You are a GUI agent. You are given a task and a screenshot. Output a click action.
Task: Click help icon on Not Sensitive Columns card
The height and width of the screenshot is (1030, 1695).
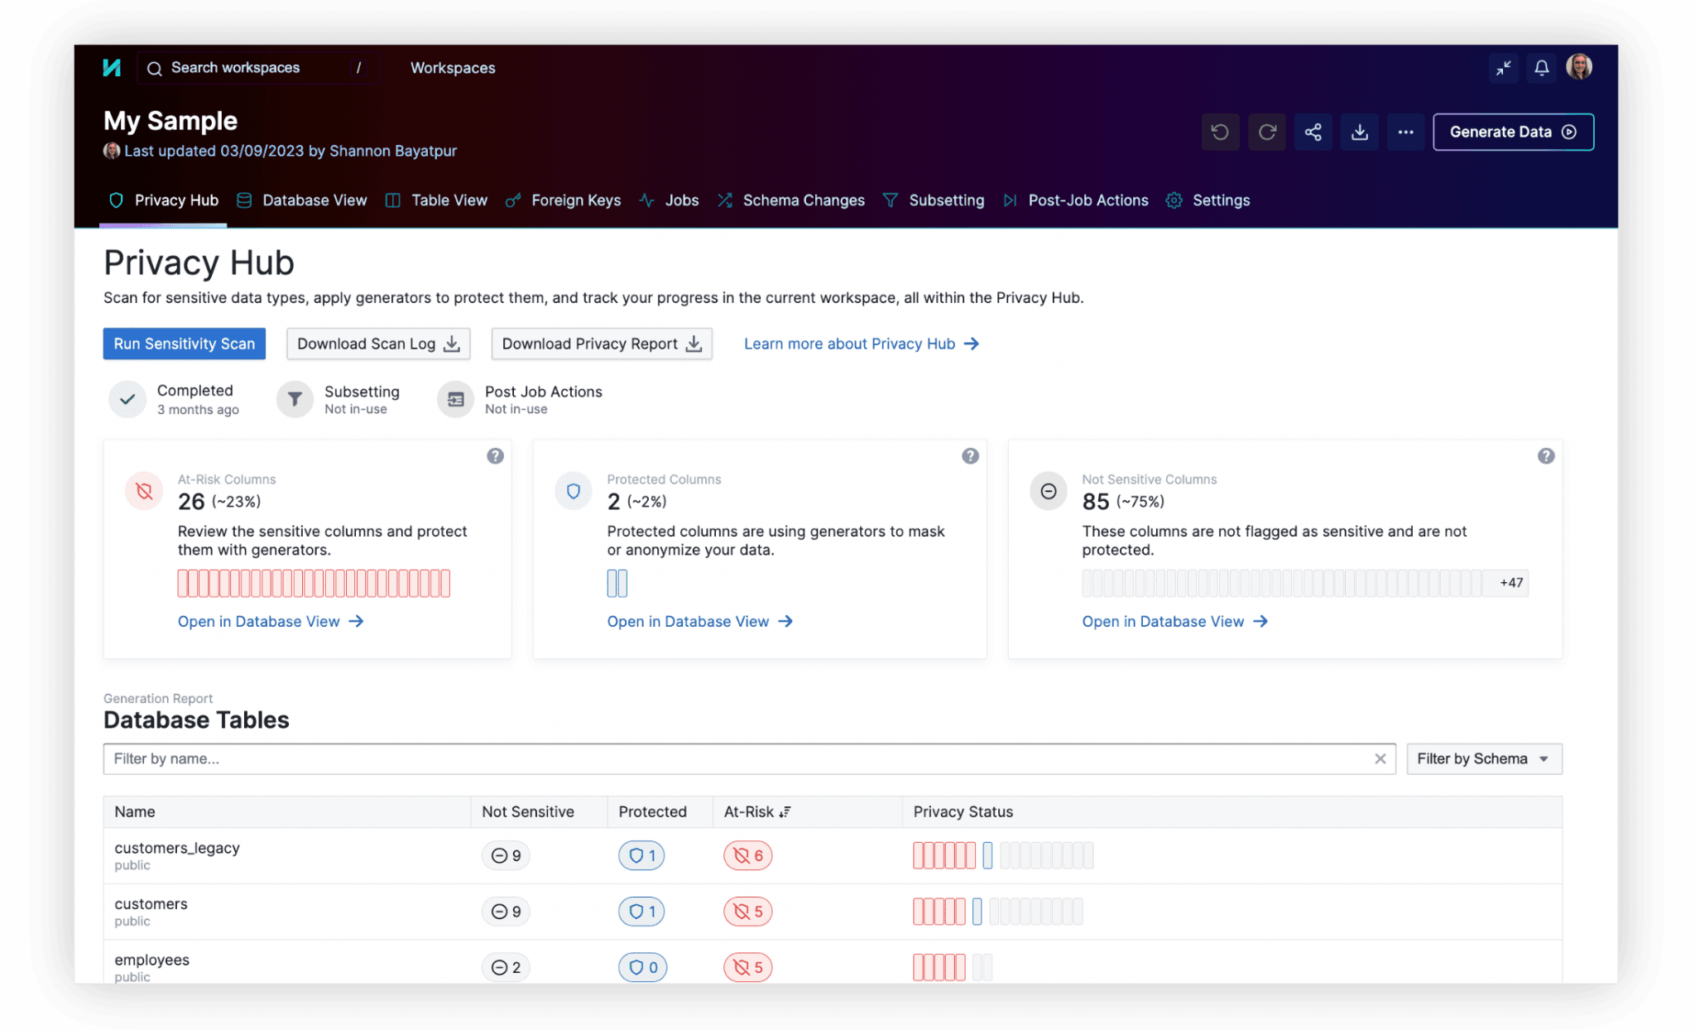1545,456
